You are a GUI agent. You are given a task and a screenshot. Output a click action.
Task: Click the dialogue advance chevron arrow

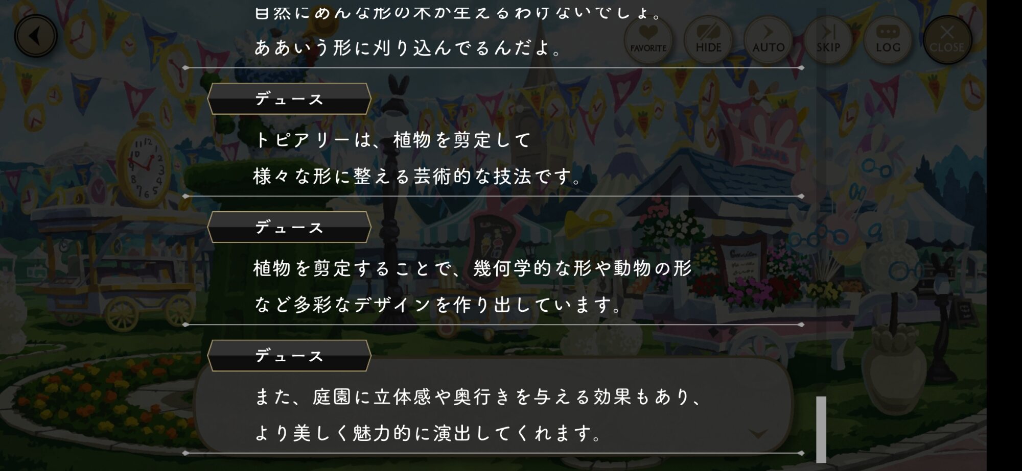758,434
